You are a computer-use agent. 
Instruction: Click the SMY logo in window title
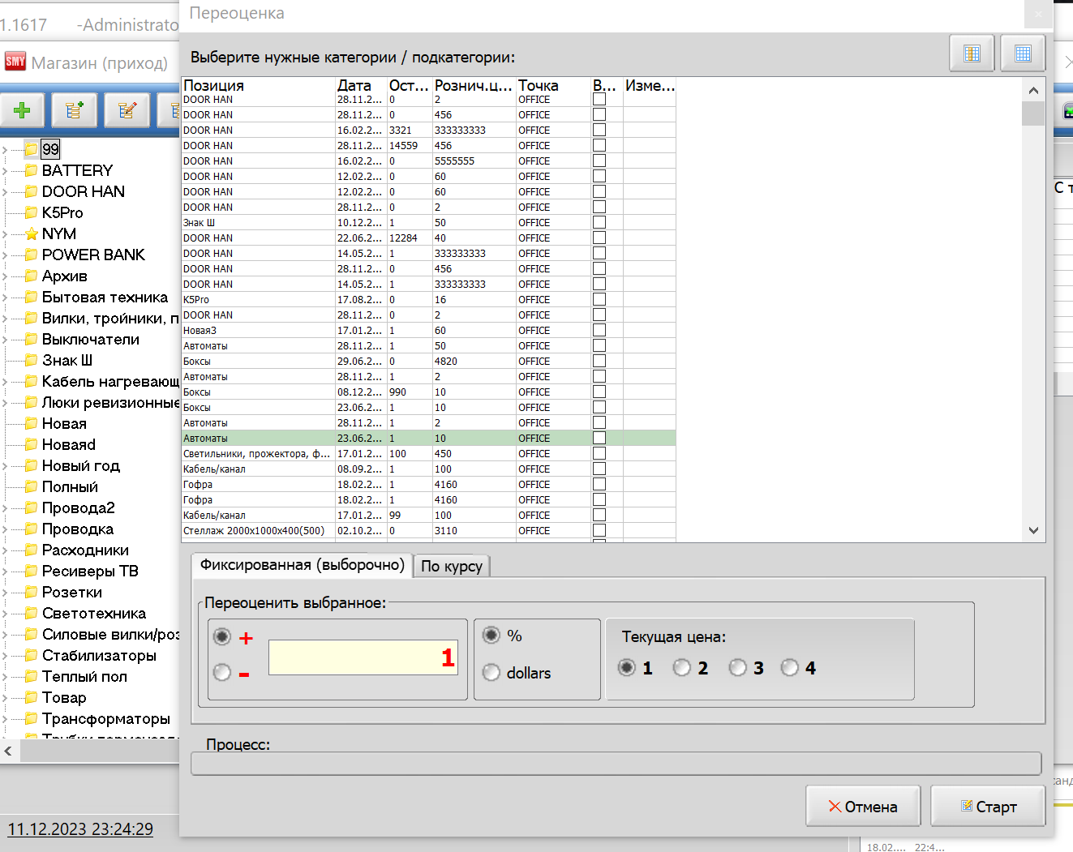[15, 62]
